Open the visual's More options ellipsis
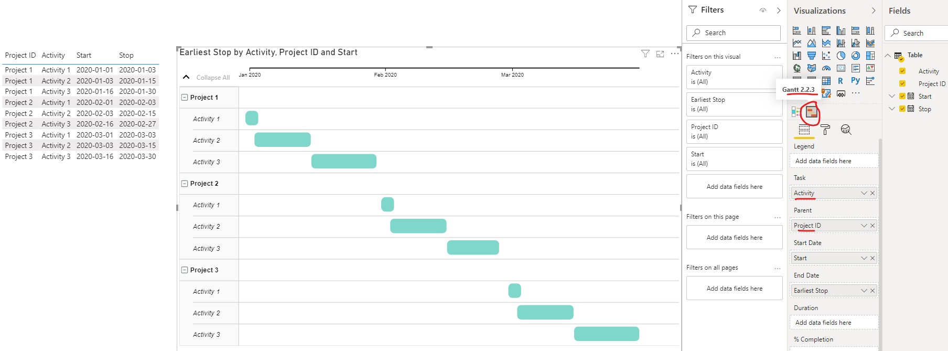 tap(675, 54)
